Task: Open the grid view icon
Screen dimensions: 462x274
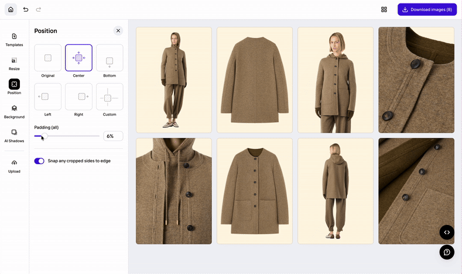Action: [x=384, y=9]
